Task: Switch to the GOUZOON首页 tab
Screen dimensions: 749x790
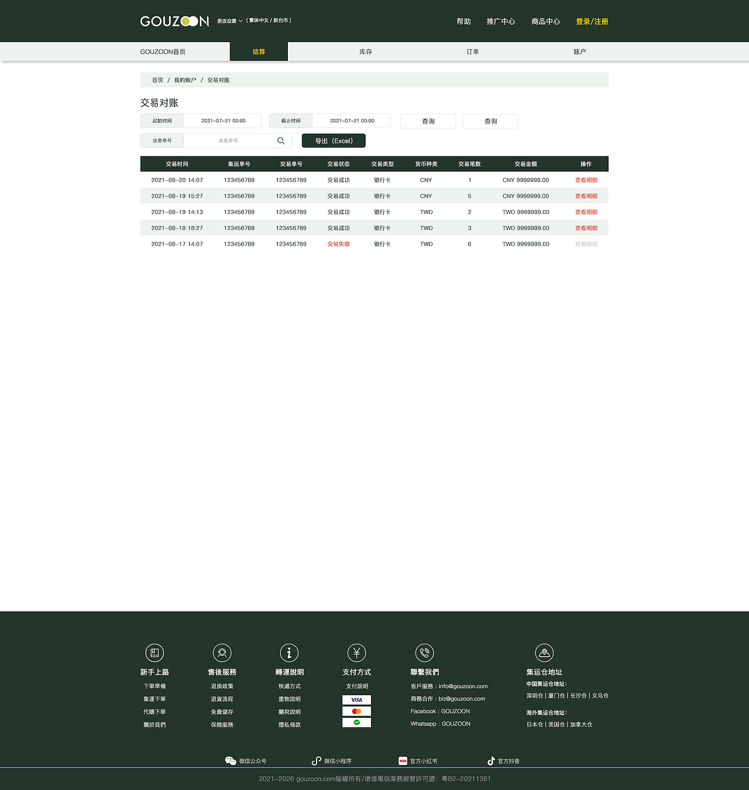Action: (163, 51)
